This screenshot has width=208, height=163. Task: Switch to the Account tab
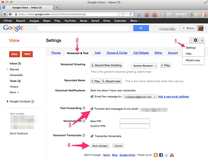[173, 53]
